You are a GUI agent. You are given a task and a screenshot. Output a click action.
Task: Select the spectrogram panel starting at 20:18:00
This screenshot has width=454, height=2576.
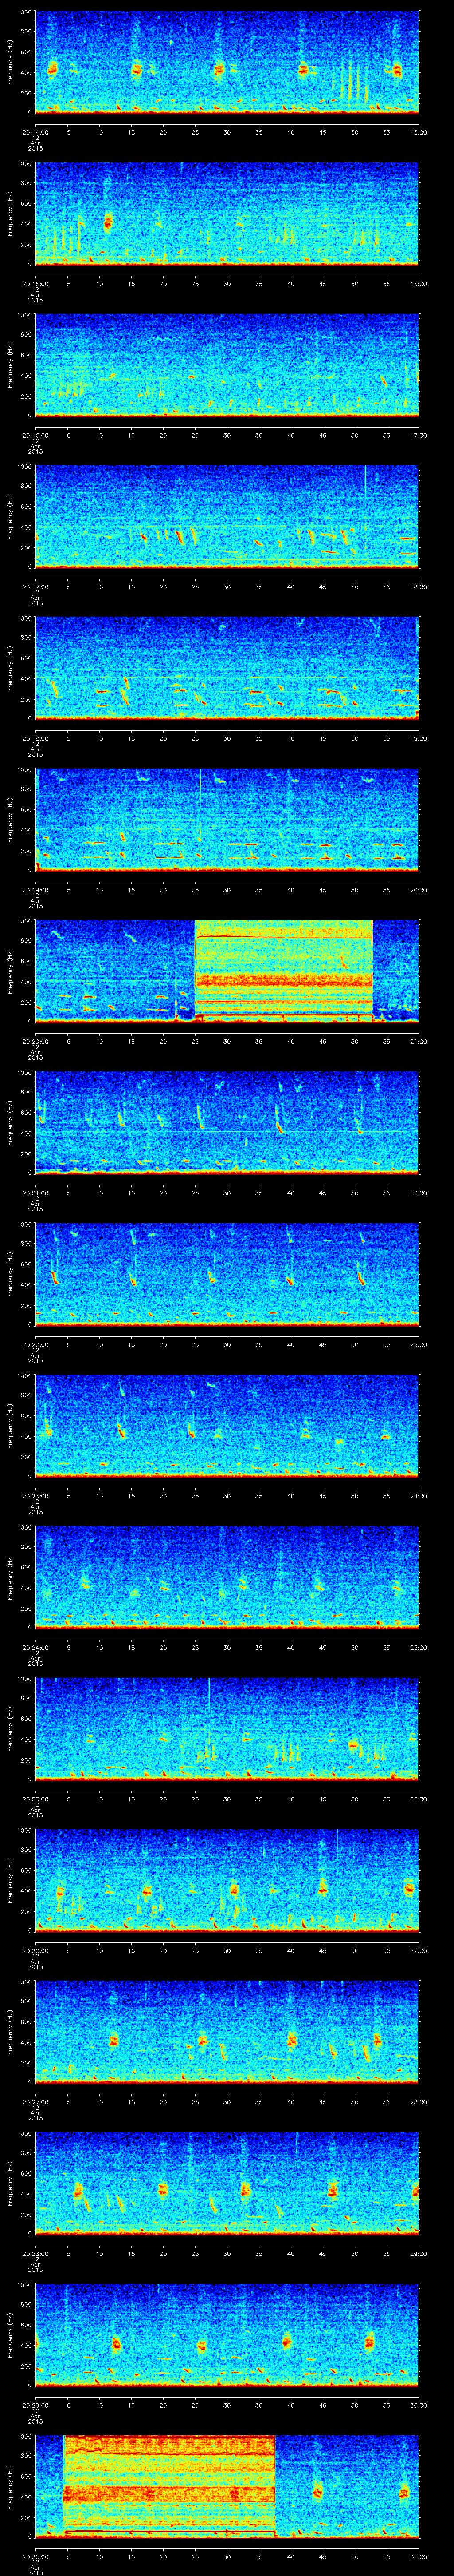pyautogui.click(x=227, y=668)
